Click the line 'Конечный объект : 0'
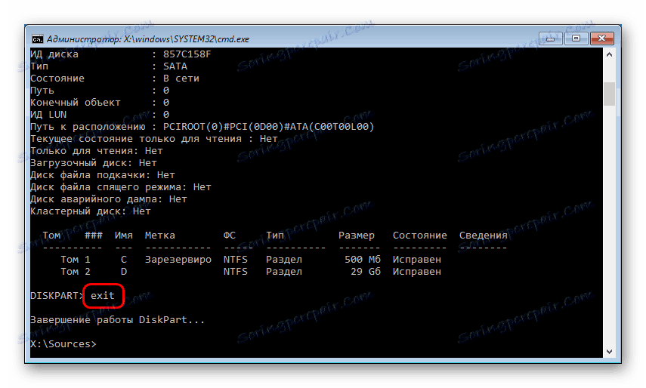Screen dimensions: 646x388 coord(100,103)
